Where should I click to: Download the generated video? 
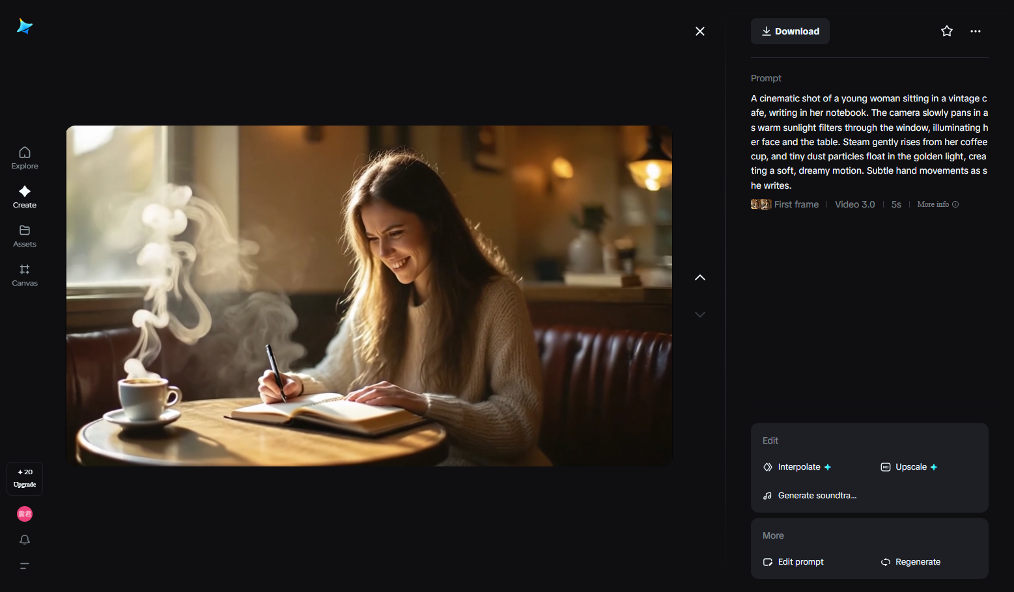coord(790,31)
